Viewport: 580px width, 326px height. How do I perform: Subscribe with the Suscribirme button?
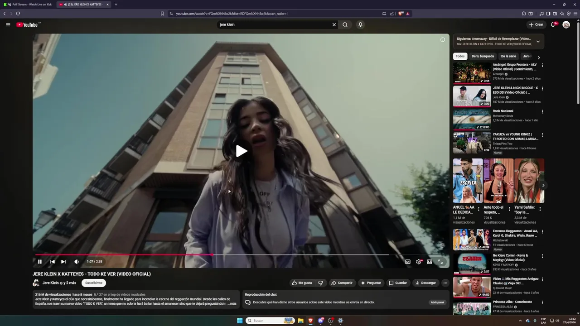[94, 283]
